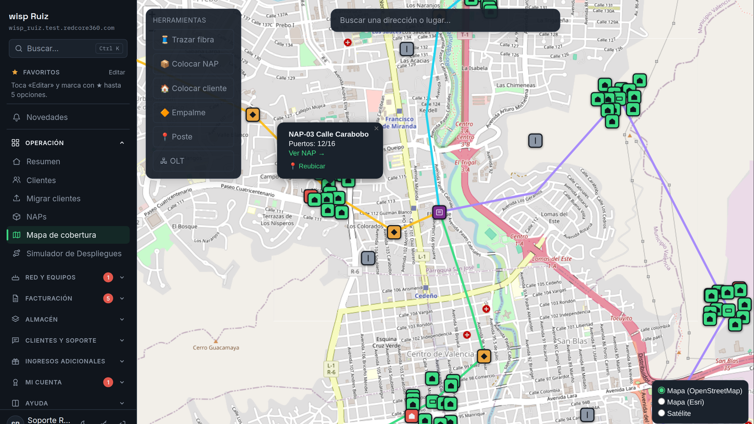Select the Poste tool
The image size is (754, 424).
point(193,137)
